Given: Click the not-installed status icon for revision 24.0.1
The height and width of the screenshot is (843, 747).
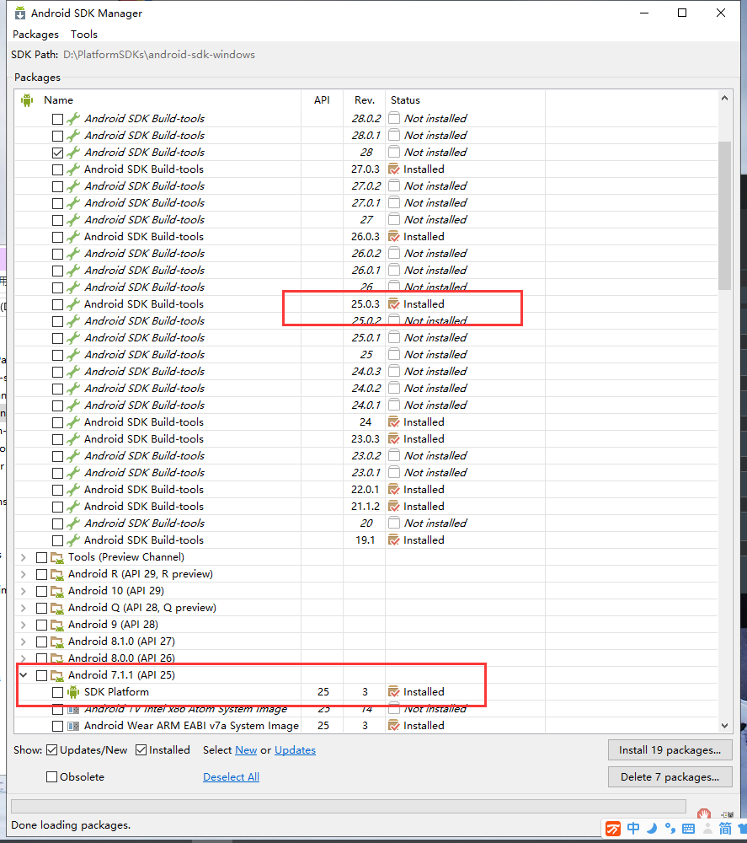Looking at the screenshot, I should pyautogui.click(x=394, y=405).
